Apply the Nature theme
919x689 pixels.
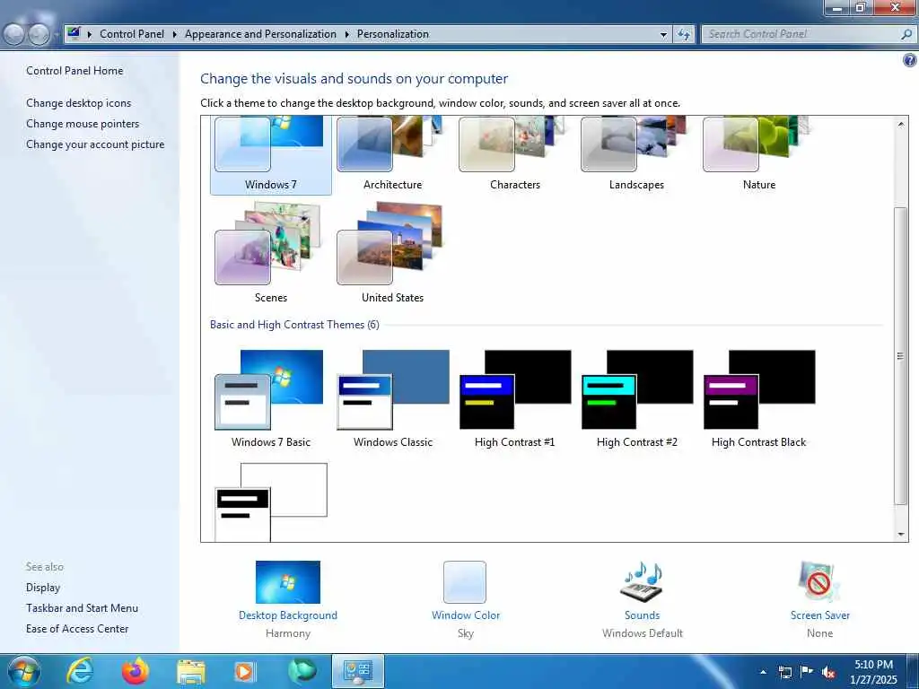click(759, 154)
